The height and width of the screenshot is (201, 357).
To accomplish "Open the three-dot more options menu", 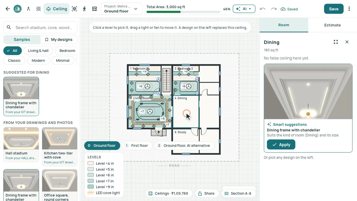I will (349, 9).
